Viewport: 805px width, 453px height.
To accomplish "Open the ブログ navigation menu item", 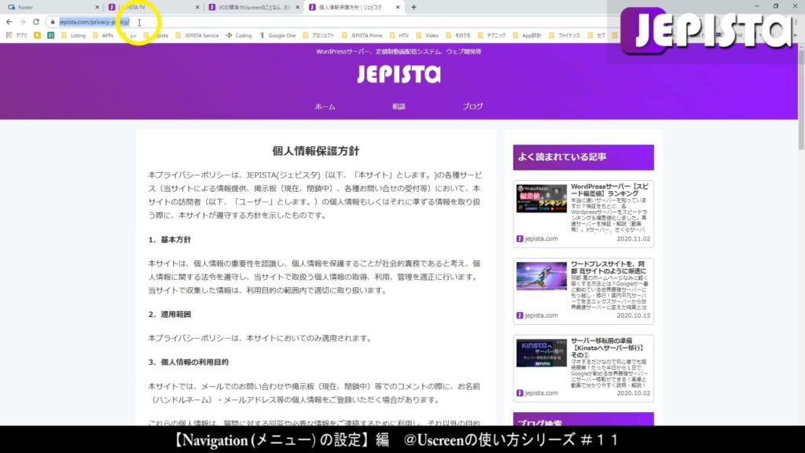I will (472, 105).
